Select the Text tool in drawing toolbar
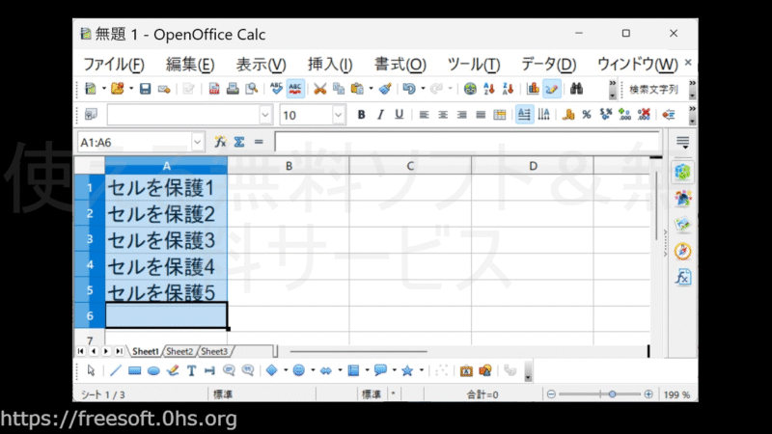 [192, 370]
